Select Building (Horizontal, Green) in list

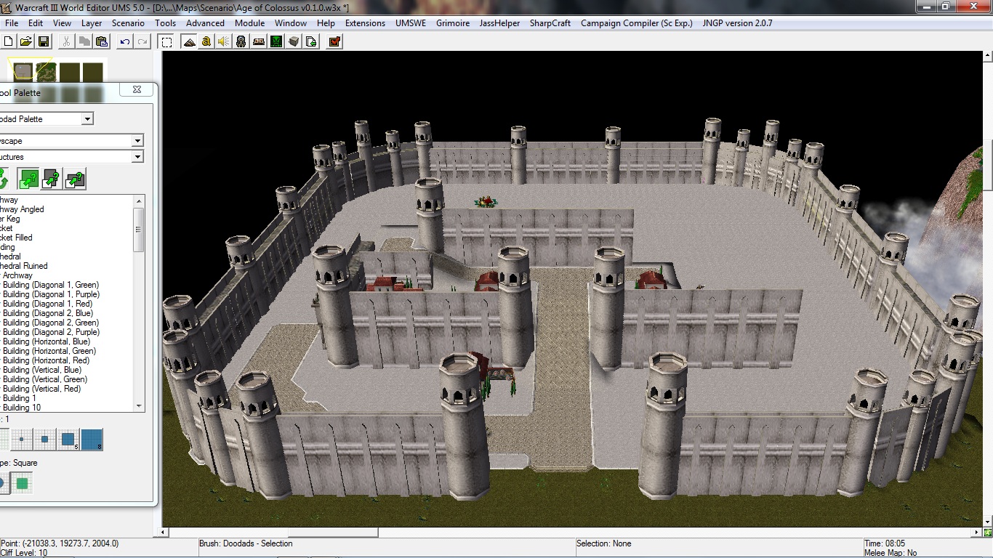point(49,351)
